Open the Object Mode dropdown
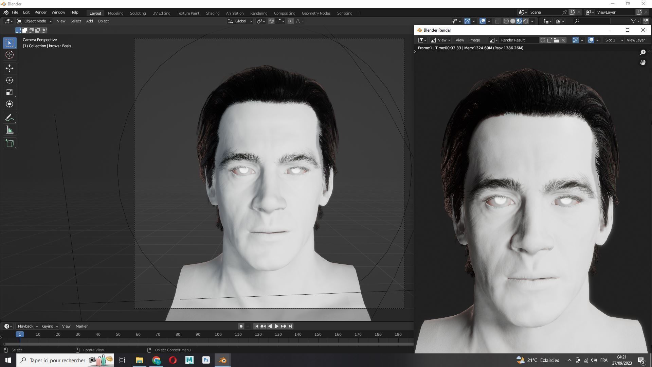Screen dimensions: 652x367 35,21
